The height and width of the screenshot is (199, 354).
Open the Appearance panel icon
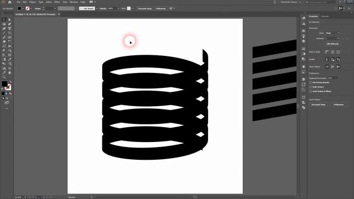(304, 67)
